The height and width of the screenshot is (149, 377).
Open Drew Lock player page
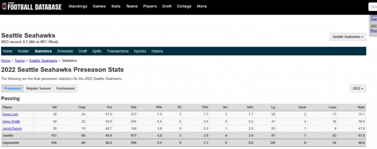(10, 114)
